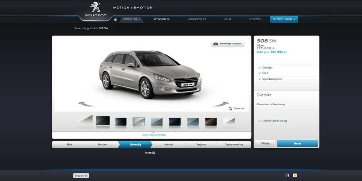
Task: Click Velg farge/inntrekk label
Action: click(x=154, y=135)
